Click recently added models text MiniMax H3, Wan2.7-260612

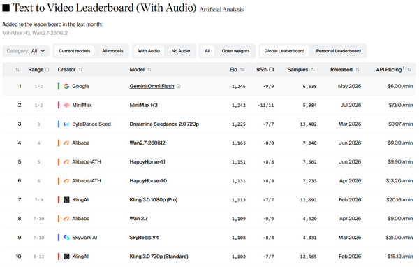[35, 33]
